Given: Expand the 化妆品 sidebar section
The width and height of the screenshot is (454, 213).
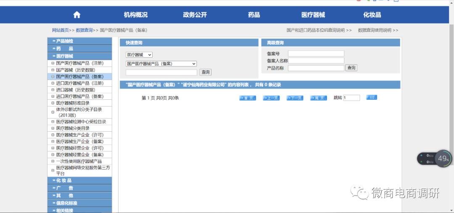Looking at the screenshot, I should 79,180.
